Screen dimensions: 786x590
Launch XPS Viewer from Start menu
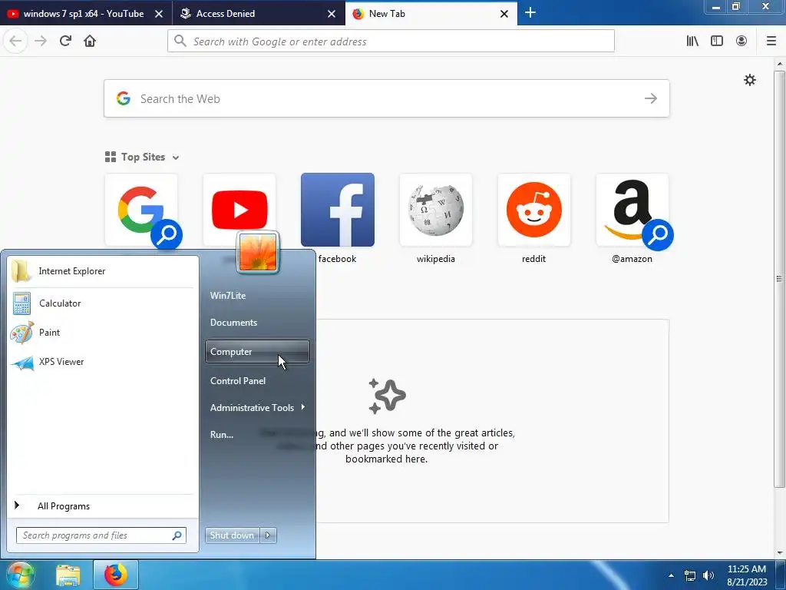coord(102,362)
